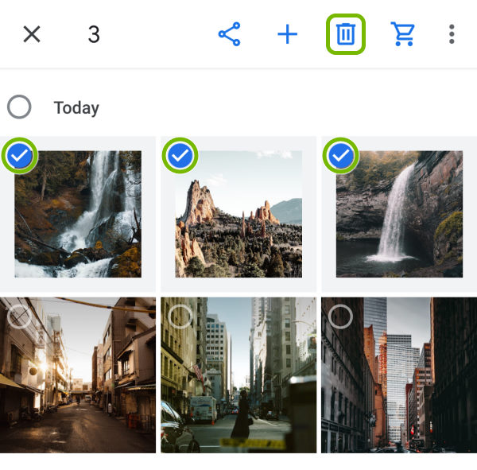Click the selected count number 3
Image resolution: width=477 pixels, height=470 pixels.
[94, 34]
